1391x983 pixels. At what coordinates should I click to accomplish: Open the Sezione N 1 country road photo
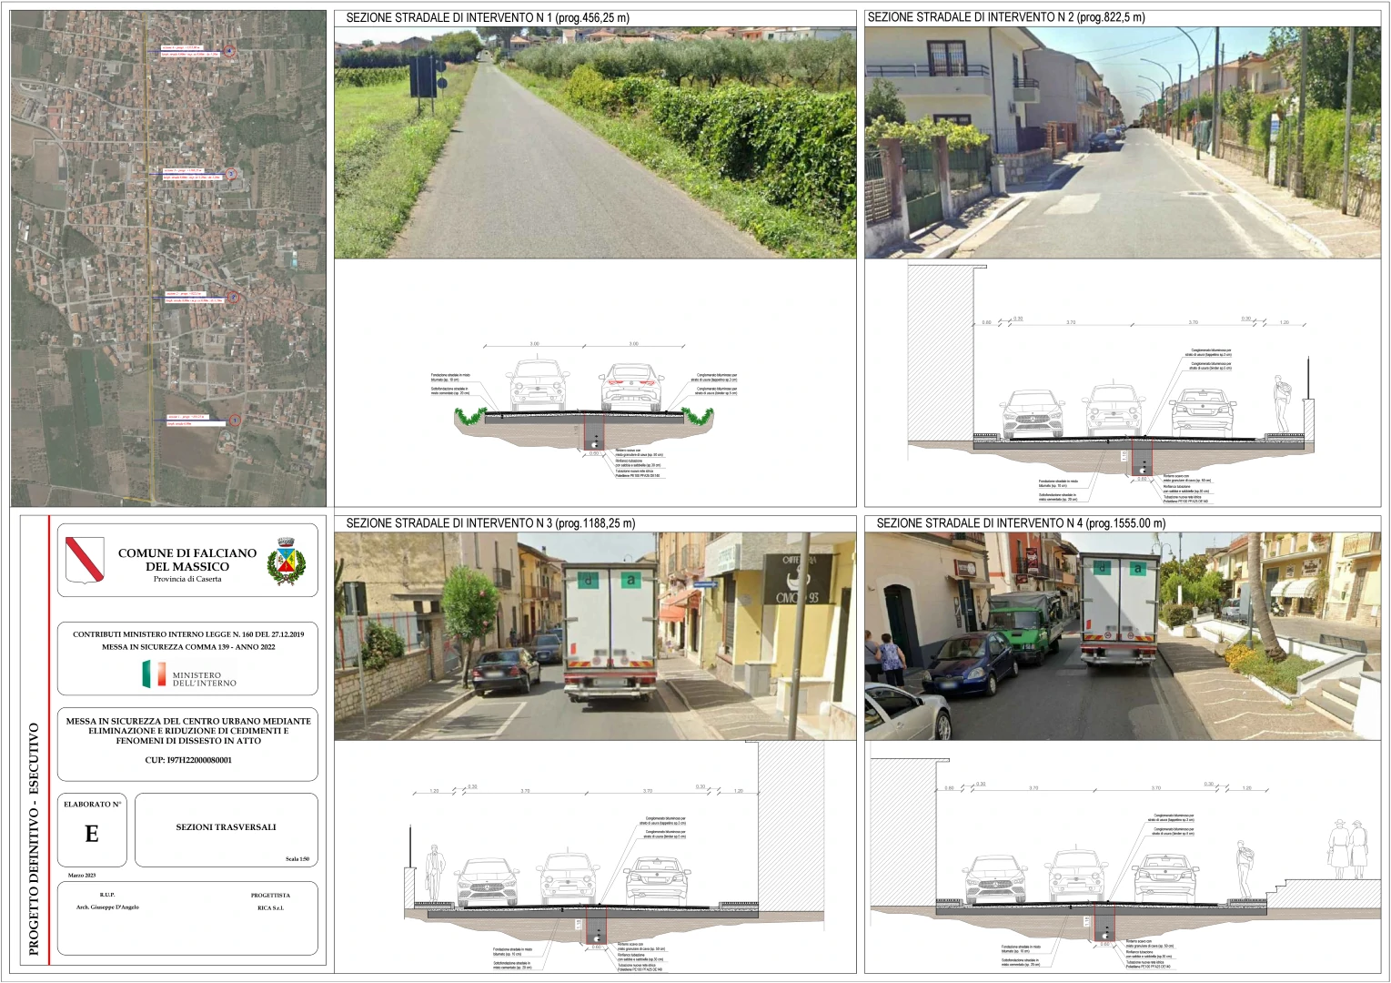click(595, 143)
